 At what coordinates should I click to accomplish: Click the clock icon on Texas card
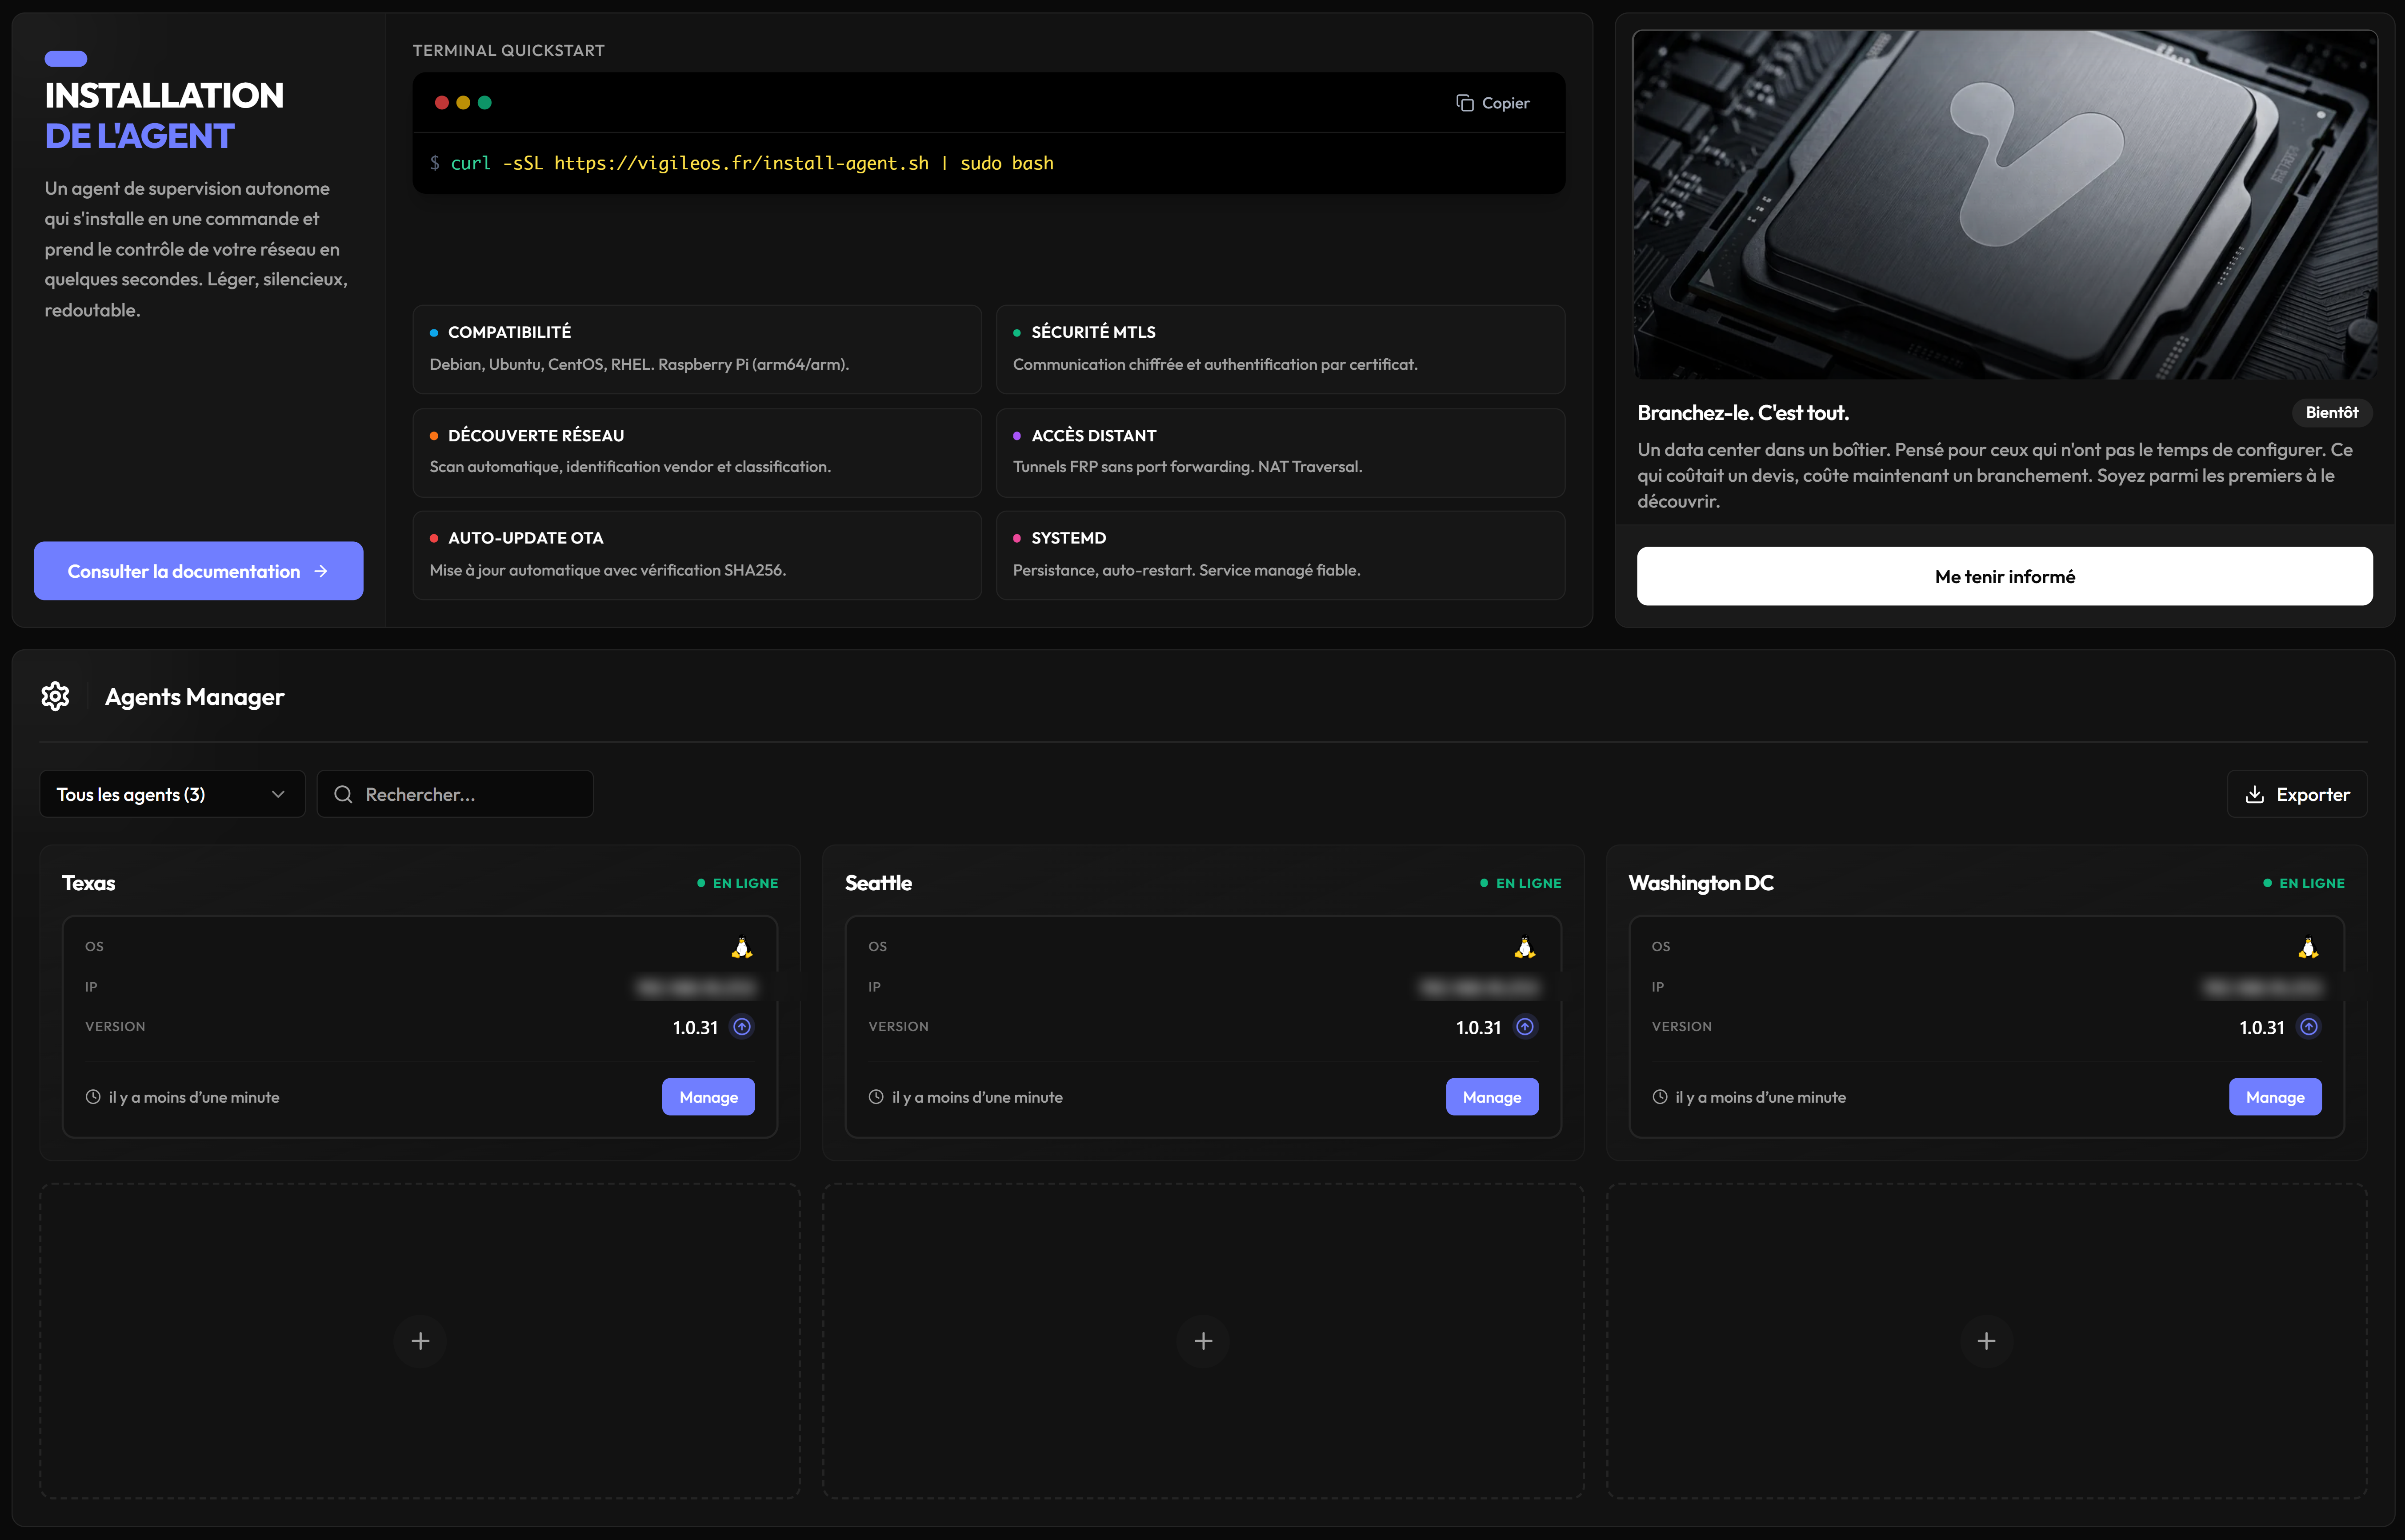pos(93,1097)
